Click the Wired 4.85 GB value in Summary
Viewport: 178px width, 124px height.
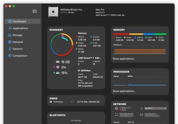tap(82, 40)
